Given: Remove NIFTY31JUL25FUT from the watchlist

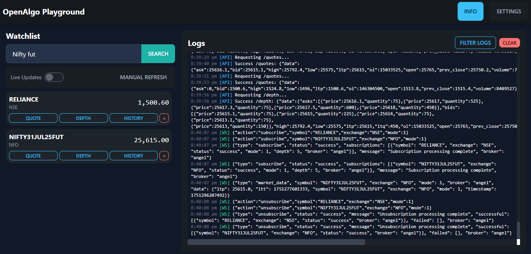Looking at the screenshot, I should pyautogui.click(x=164, y=156).
